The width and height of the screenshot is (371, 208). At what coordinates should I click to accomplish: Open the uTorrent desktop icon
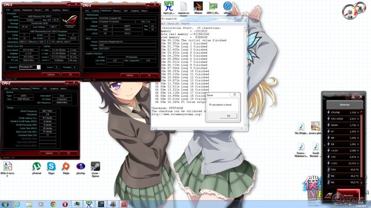37,166
